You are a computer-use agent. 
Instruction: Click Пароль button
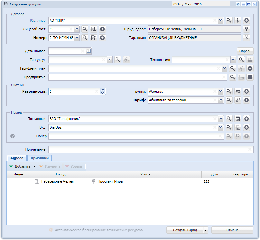pos(245,51)
